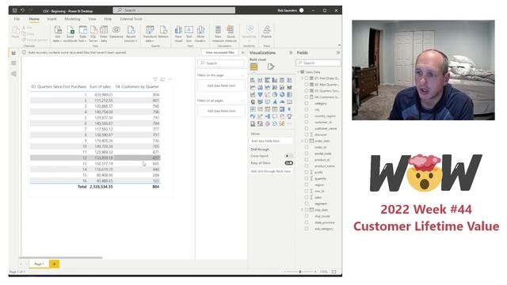Check the city field checkbox
507x285 pixels.
pos(307,109)
